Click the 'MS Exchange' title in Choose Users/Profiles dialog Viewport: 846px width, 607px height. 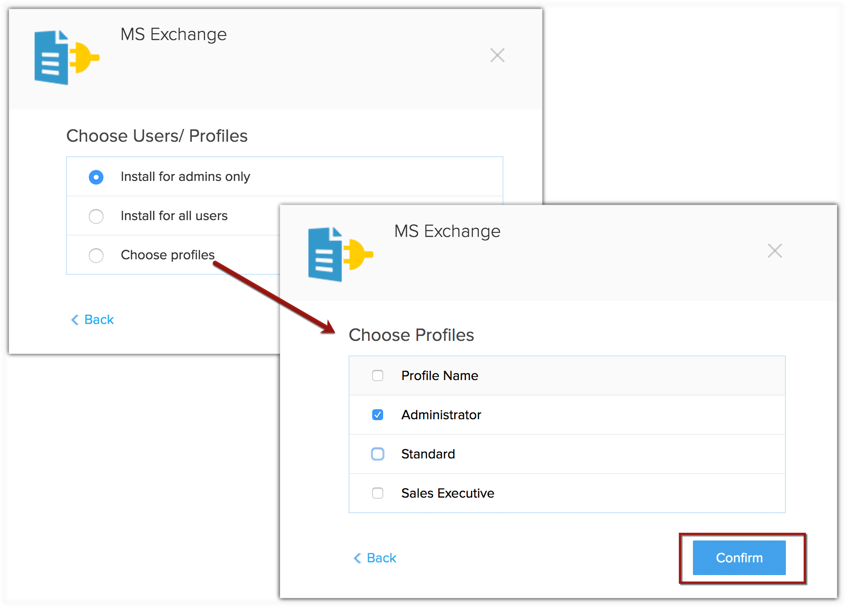(x=173, y=34)
